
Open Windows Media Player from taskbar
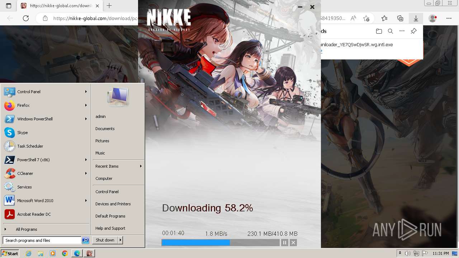[53, 253]
